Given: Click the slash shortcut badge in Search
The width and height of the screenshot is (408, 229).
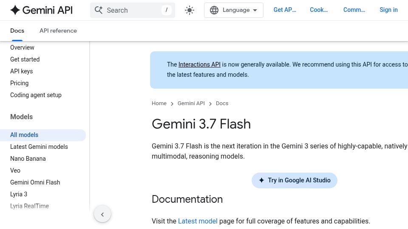Looking at the screenshot, I should coord(167,10).
